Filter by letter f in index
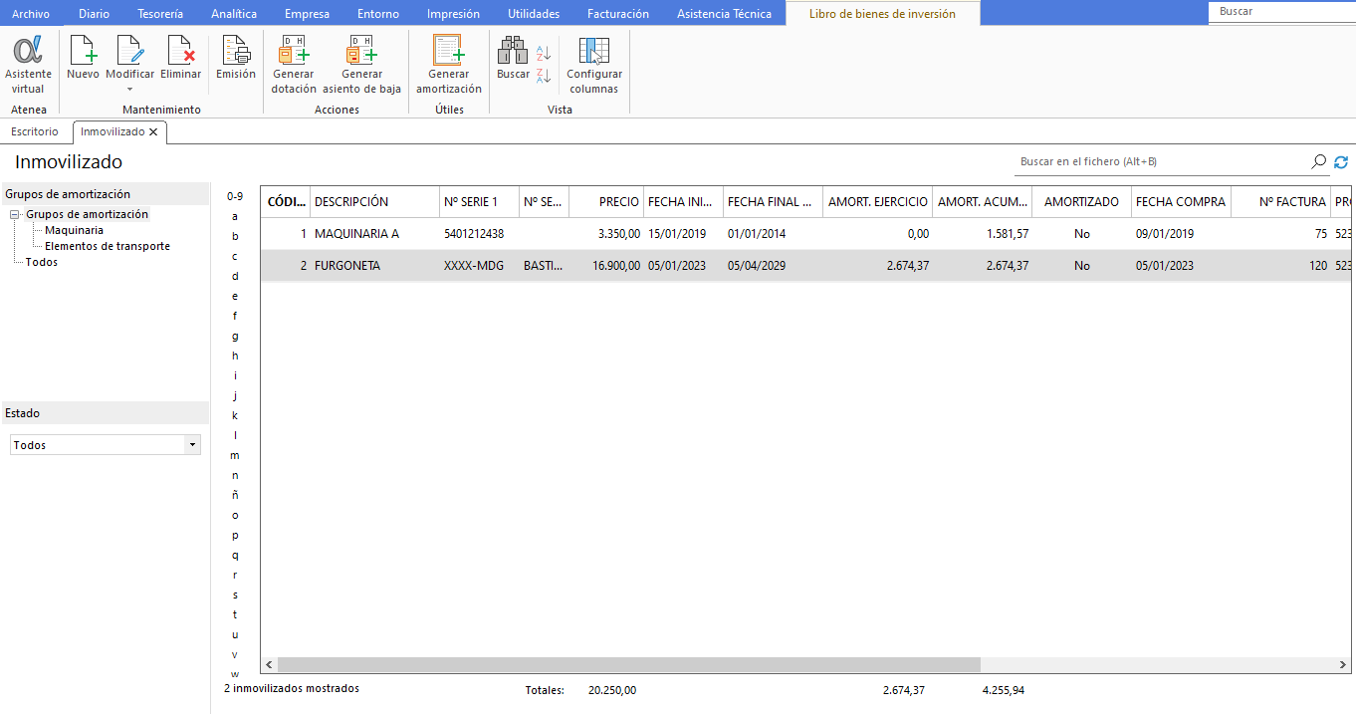The width and height of the screenshot is (1356, 714). click(235, 316)
